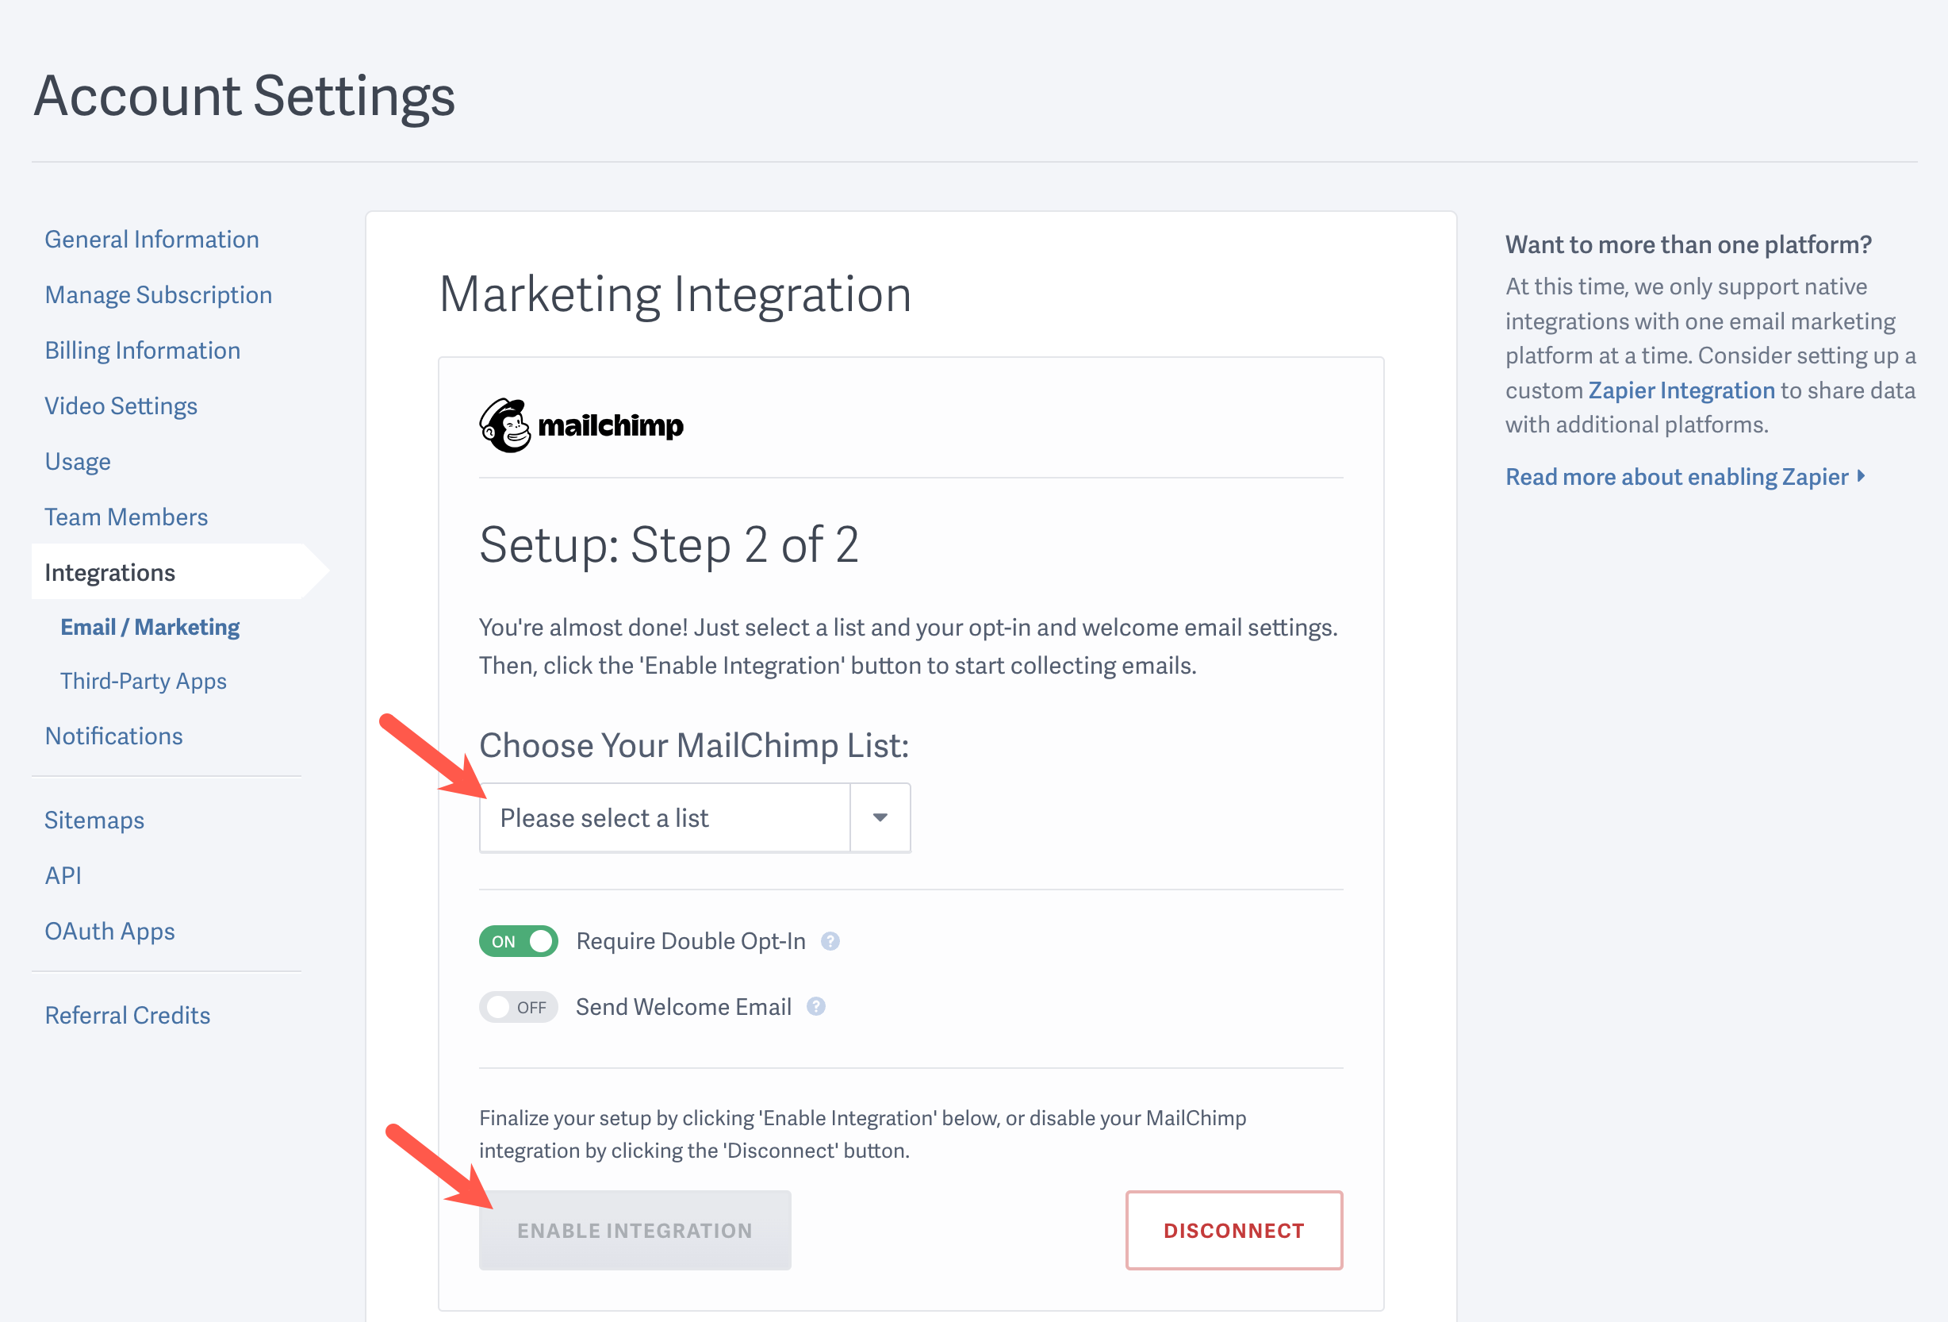Switch to the Email / Marketing section

click(149, 626)
